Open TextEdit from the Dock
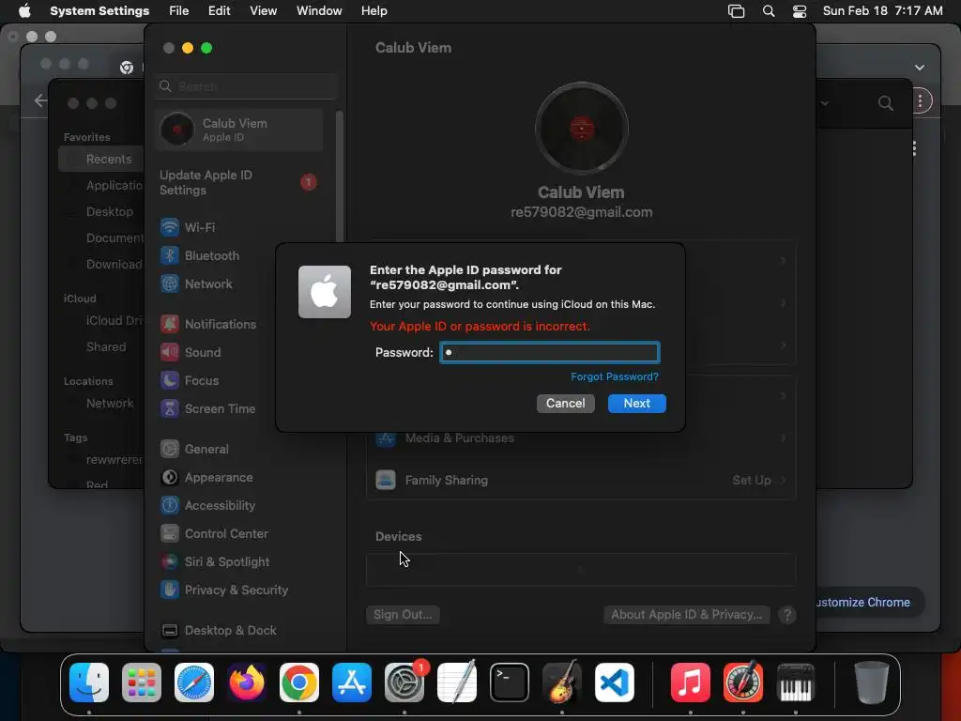The image size is (961, 721). click(457, 683)
